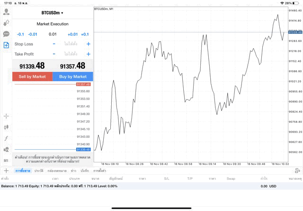Decrease volume by 0.1

coord(20,34)
